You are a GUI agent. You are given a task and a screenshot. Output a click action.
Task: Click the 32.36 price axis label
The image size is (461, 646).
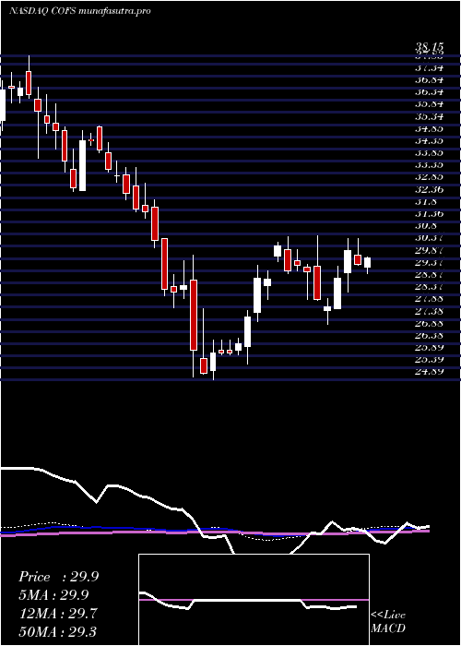click(429, 190)
